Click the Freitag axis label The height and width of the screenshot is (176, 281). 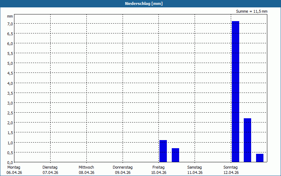click(x=158, y=168)
